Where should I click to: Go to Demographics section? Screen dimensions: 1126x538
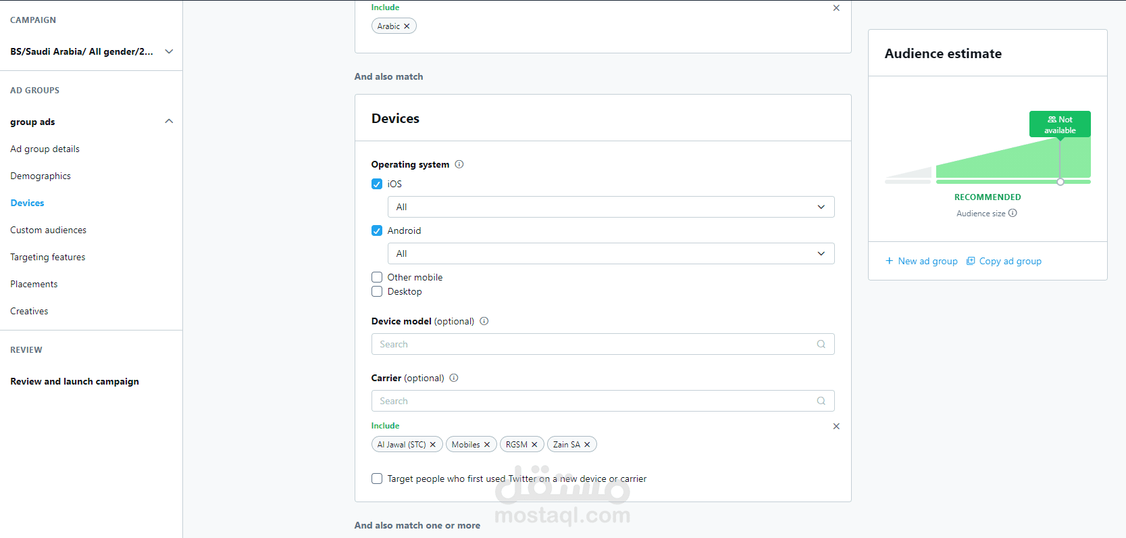pyautogui.click(x=41, y=176)
